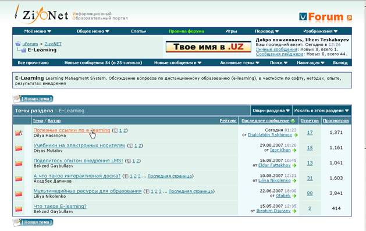The height and width of the screenshot is (231, 366).
Task: Go to last post arrow in the 10.08.2007 row
Action: point(294,180)
